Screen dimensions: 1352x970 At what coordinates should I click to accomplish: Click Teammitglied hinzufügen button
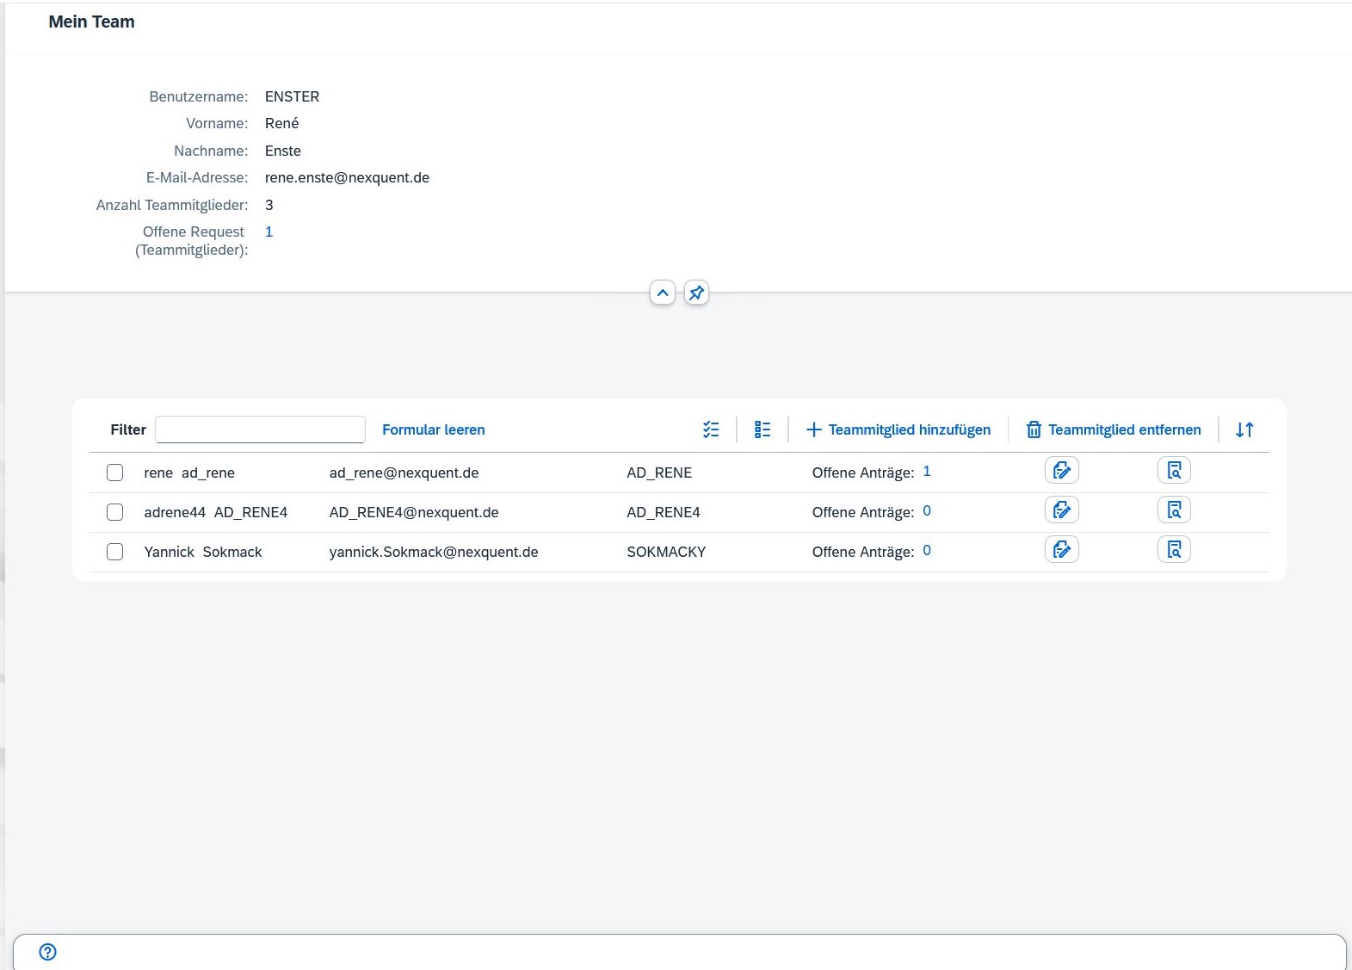pos(898,429)
